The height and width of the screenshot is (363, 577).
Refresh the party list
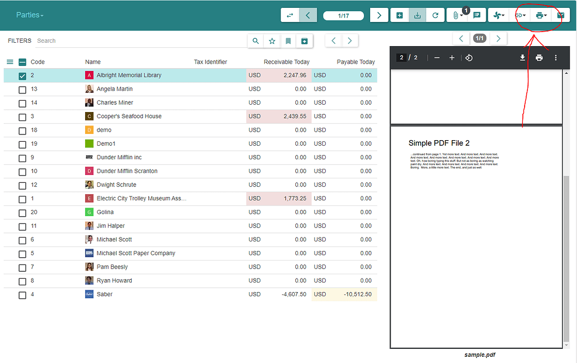[x=436, y=15]
